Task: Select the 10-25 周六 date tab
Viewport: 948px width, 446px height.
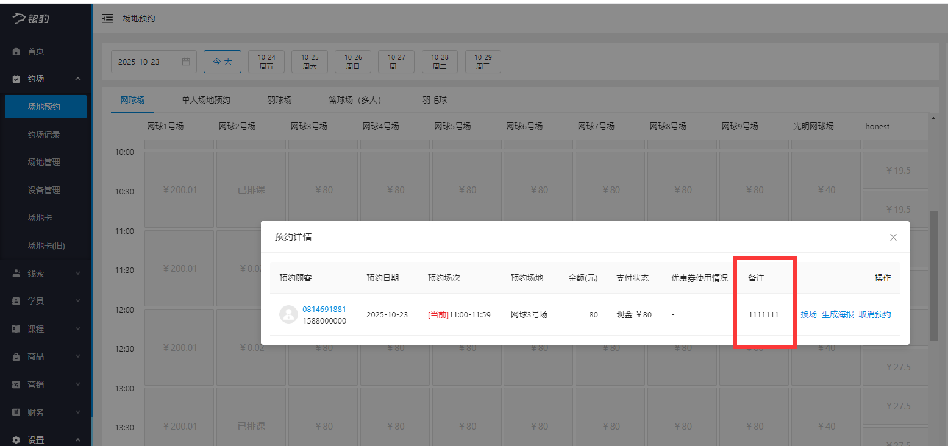Action: pyautogui.click(x=309, y=61)
